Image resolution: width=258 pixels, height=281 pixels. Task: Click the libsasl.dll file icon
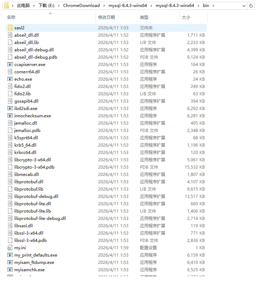pos(10,226)
